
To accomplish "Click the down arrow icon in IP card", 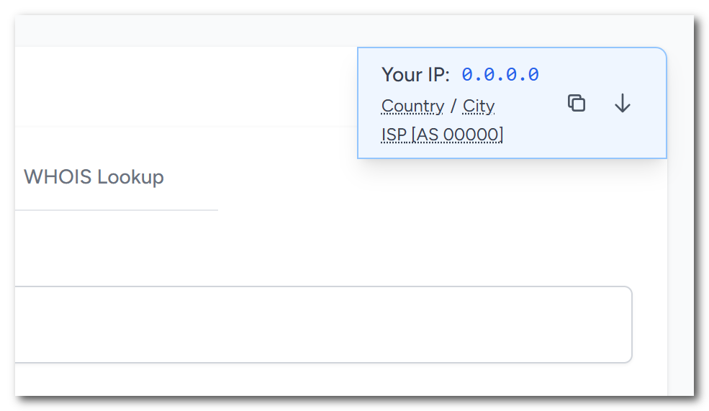I will pos(623,104).
